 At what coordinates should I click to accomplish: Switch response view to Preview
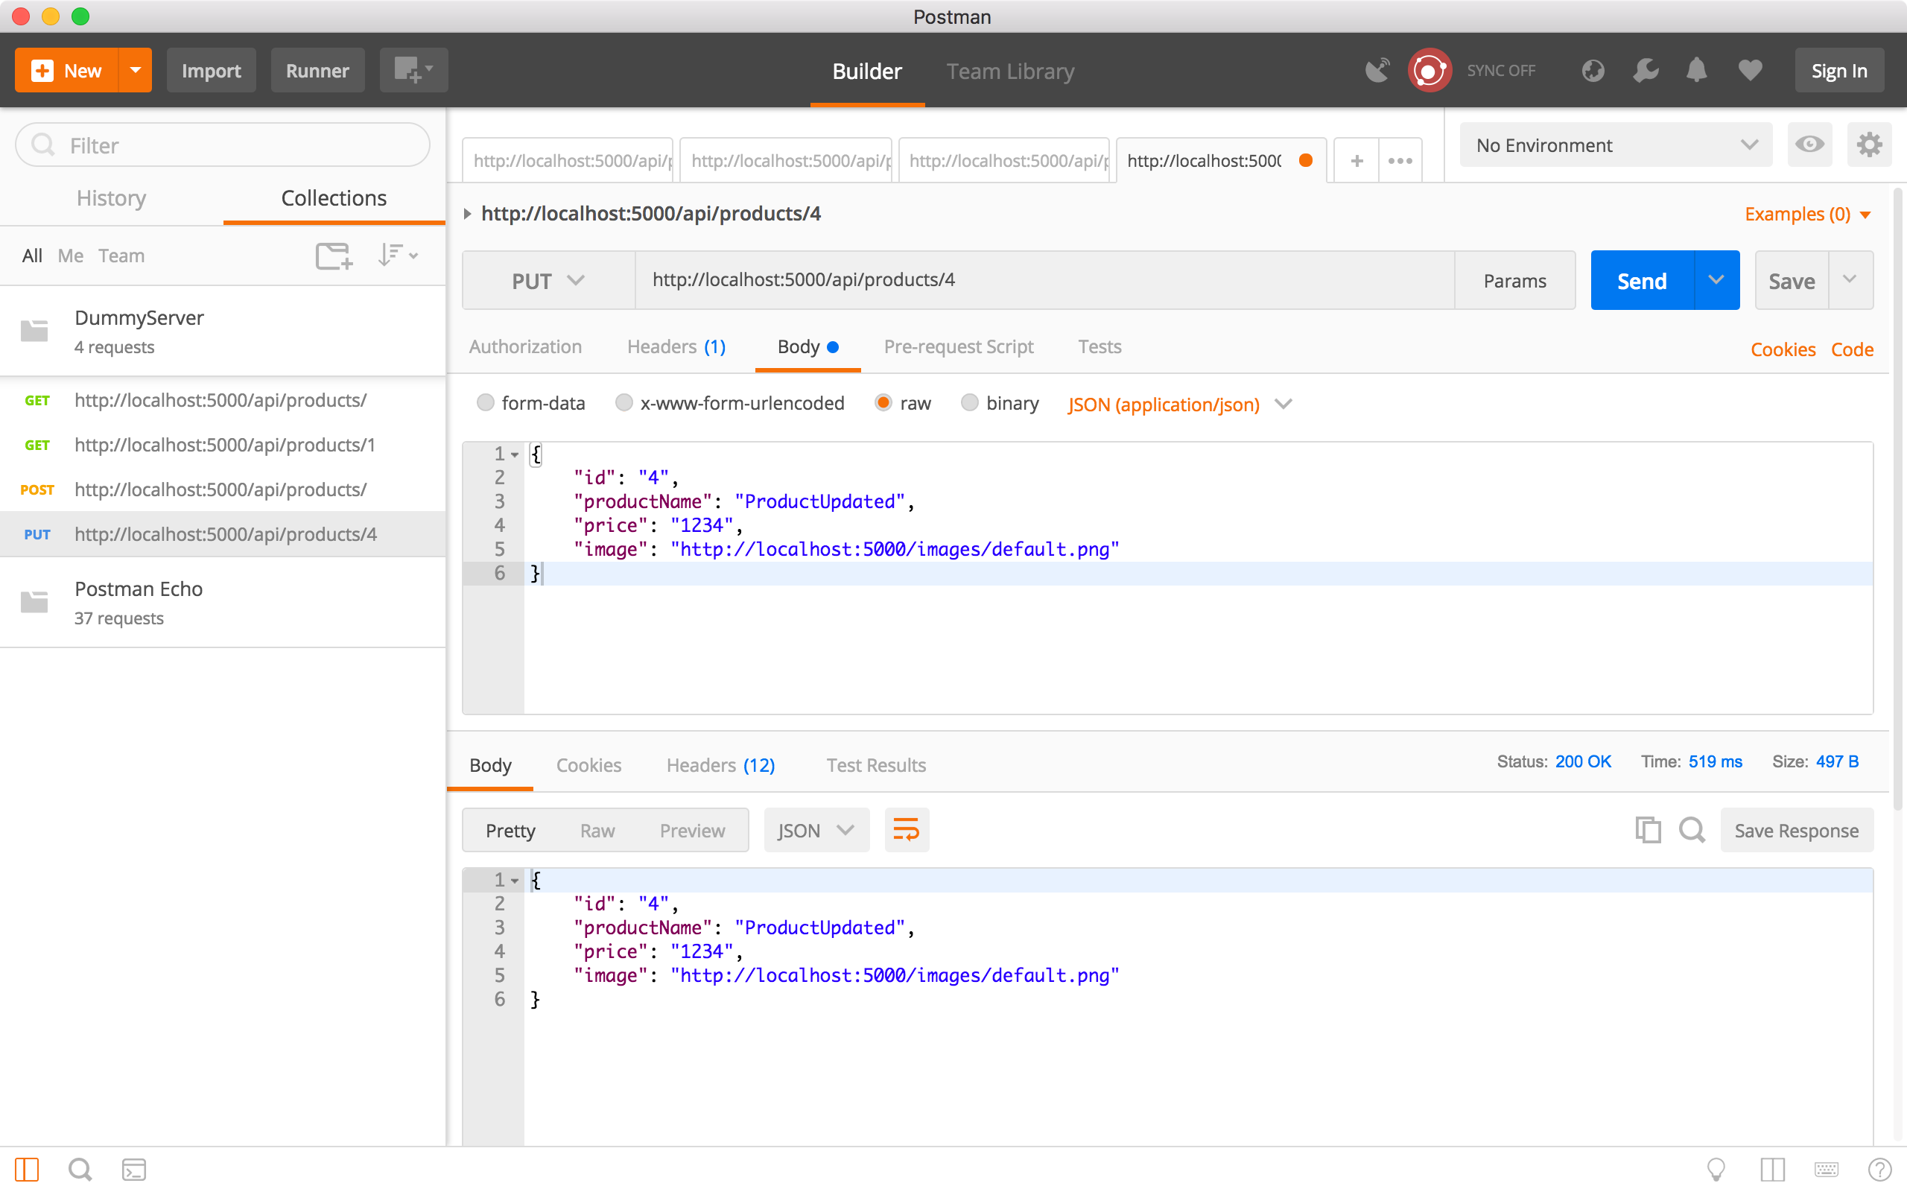[692, 830]
